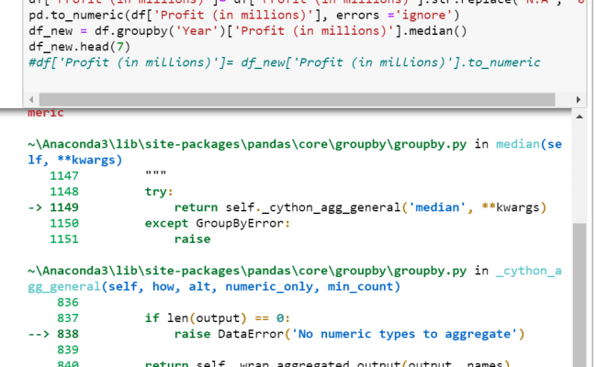Click the output area's scroll up arrow

580,117
